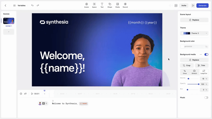Screen dimensions: 212x119
Task: Start the Record tool
Action: [x=125, y=5]
